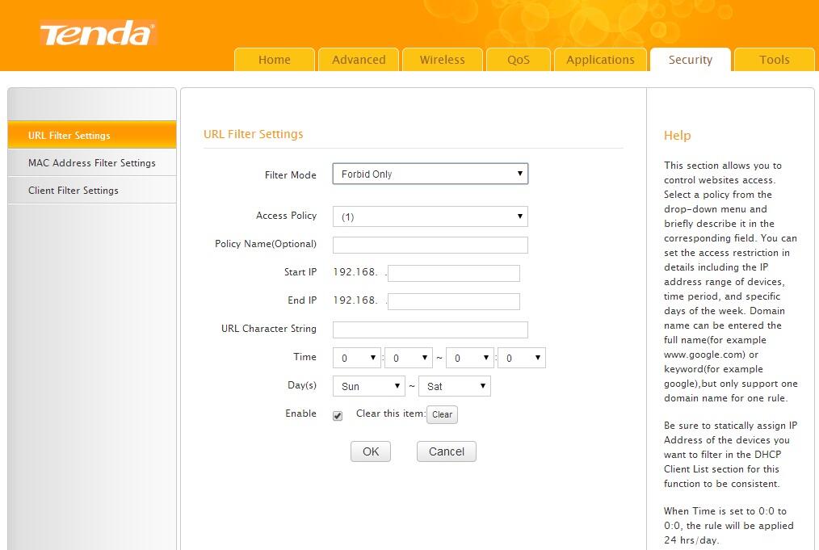The width and height of the screenshot is (819, 550).
Task: Click the Filter Mode label
Action: click(291, 175)
